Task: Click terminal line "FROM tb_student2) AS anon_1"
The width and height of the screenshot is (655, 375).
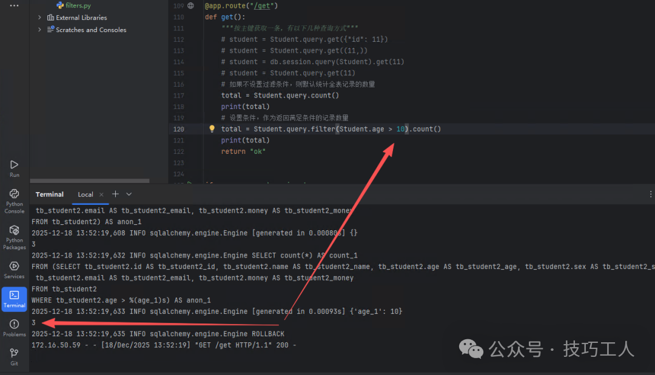Action: [x=87, y=222]
